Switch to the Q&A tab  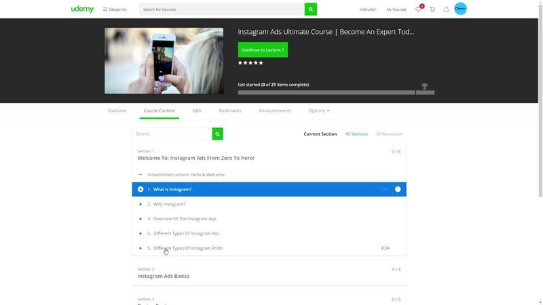click(x=197, y=110)
